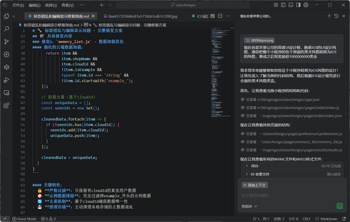Image resolution: width=350 pixels, height=222 pixels.
Task: Click the chat title 现在你是苹果公司的...
Action: pos(256,16)
